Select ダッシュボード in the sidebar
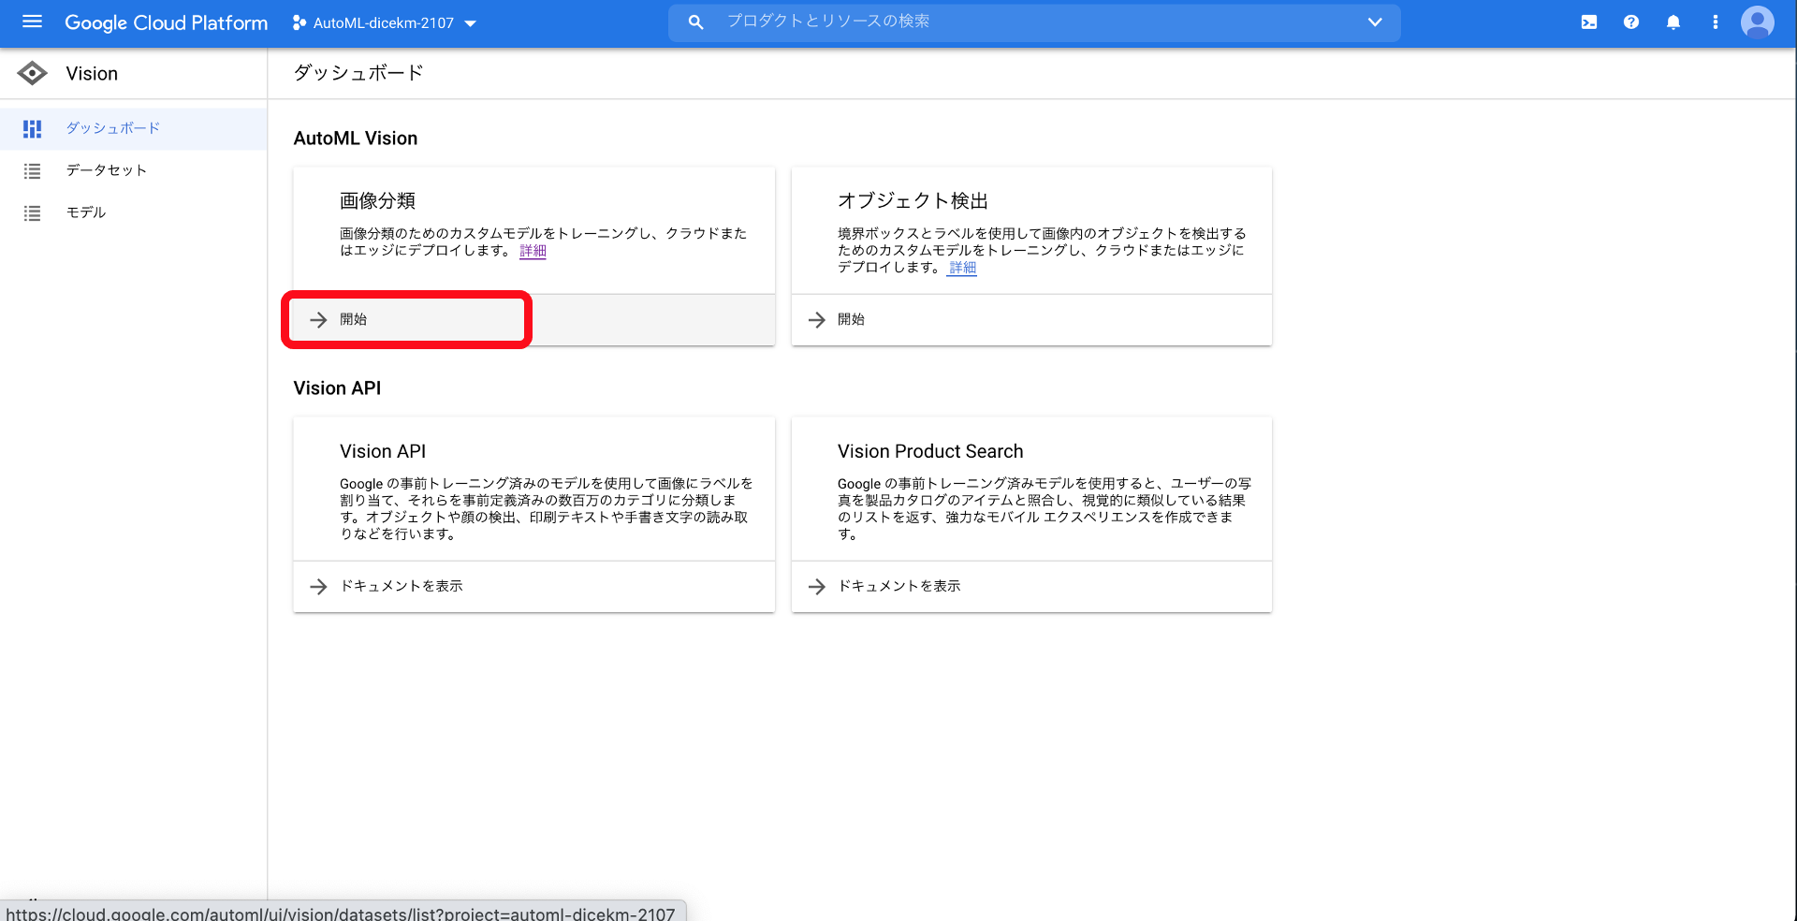1797x921 pixels. (x=133, y=128)
